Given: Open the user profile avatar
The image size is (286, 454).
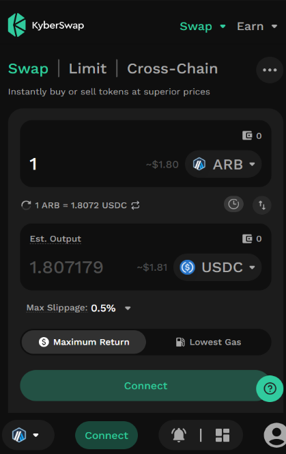Looking at the screenshot, I should pyautogui.click(x=275, y=435).
